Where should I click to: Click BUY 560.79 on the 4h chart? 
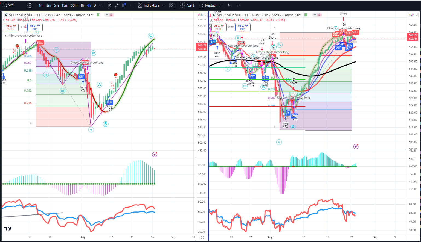35,27
